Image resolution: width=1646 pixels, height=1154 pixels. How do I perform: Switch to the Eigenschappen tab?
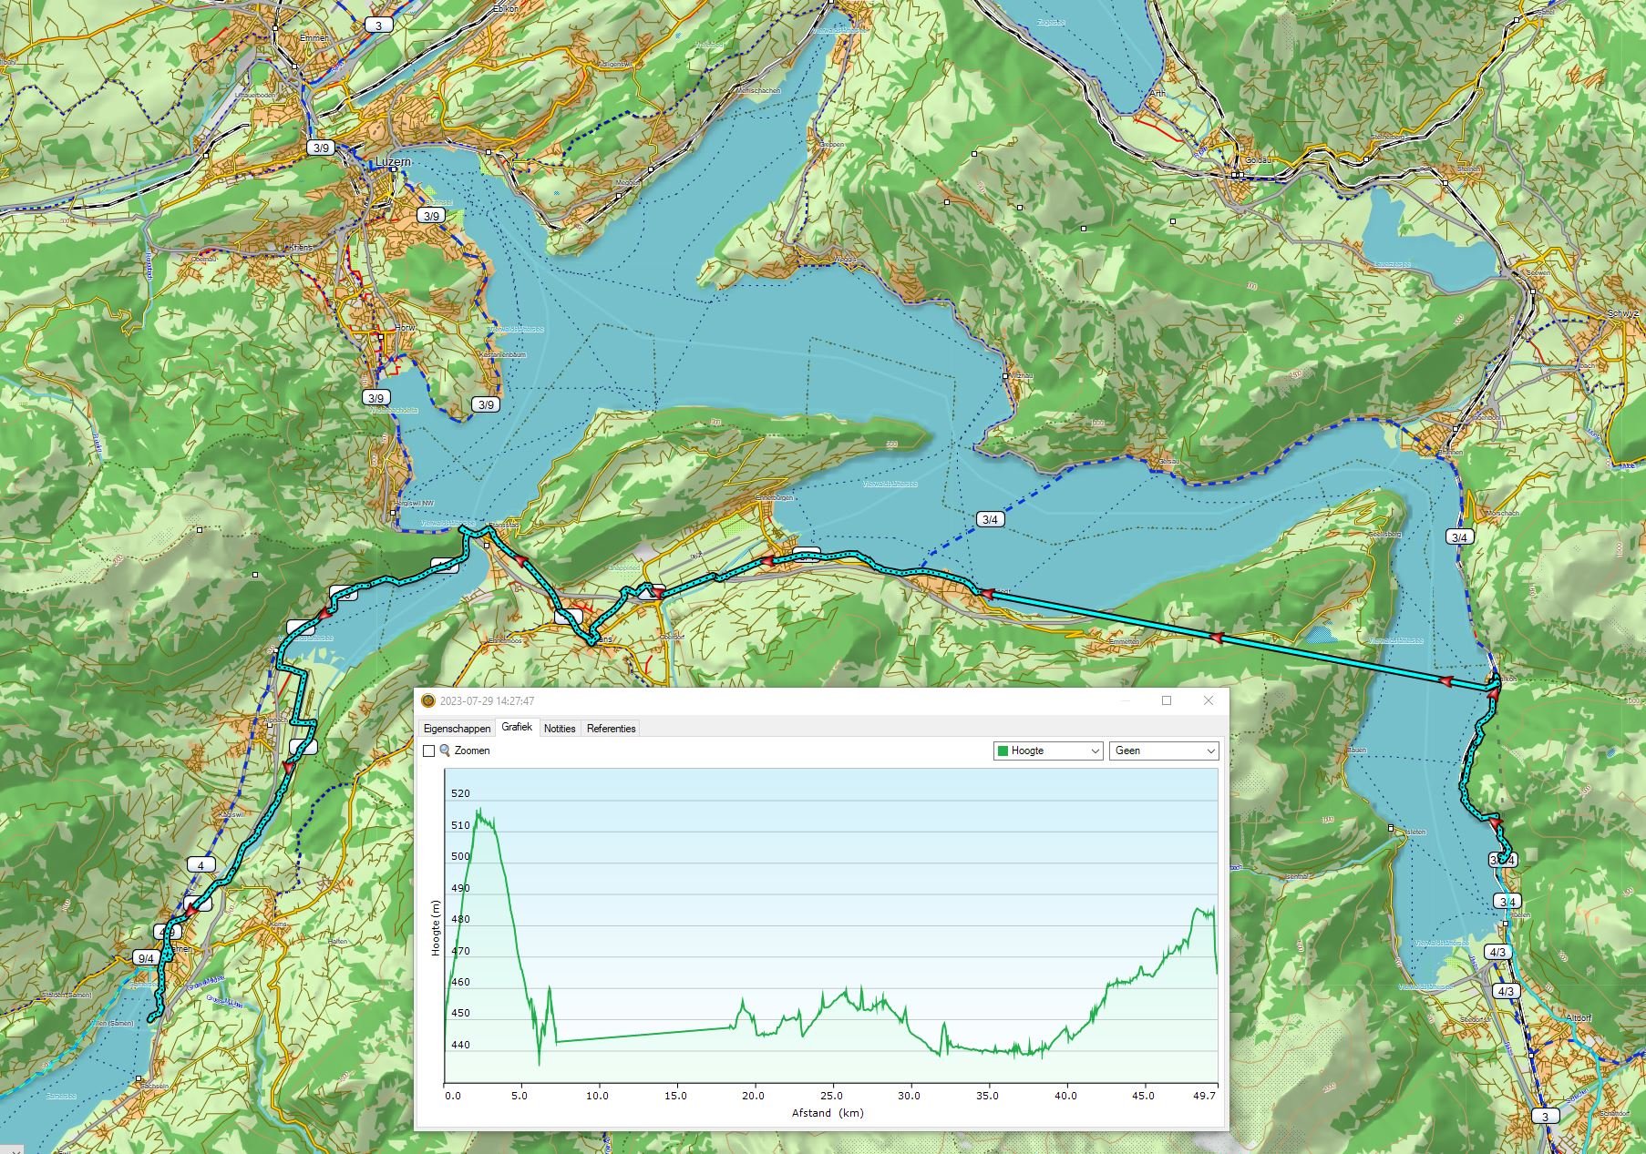pyautogui.click(x=457, y=729)
